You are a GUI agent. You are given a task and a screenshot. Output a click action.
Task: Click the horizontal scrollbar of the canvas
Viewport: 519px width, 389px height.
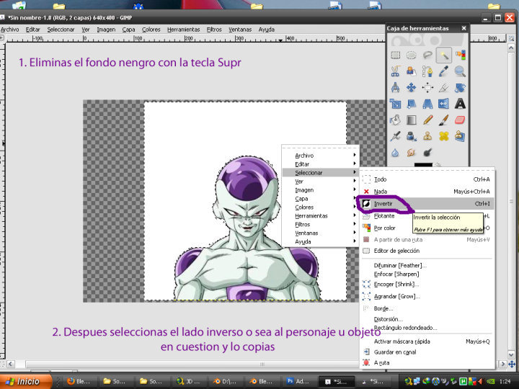262,365
